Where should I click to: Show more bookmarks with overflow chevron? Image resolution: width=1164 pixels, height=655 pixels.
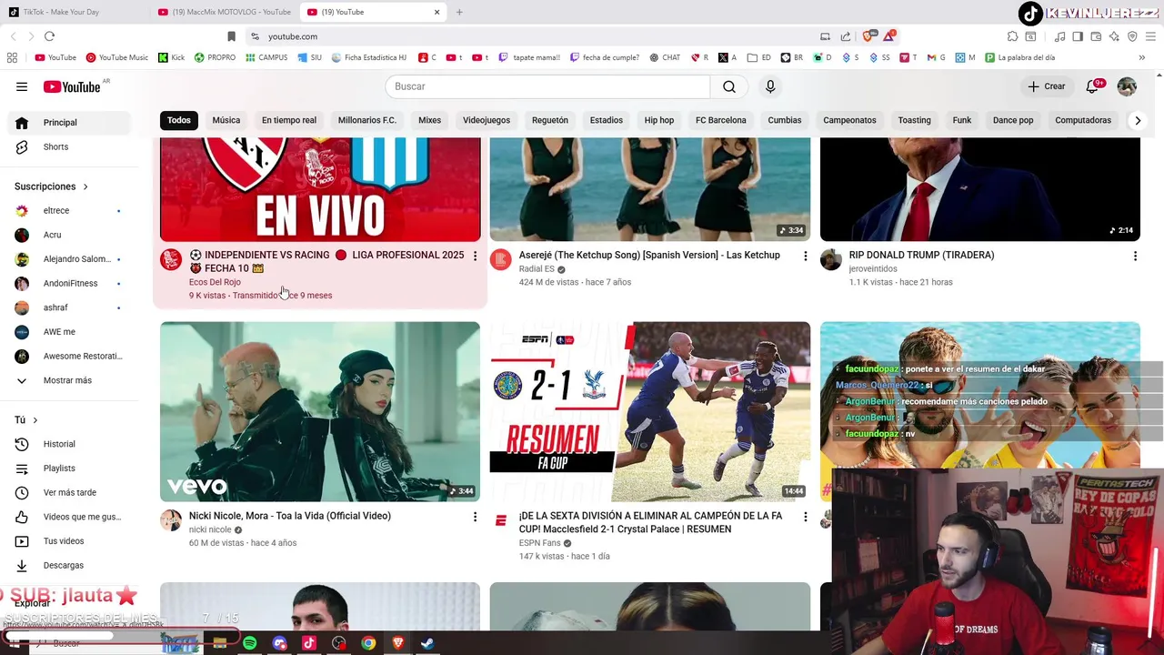pyautogui.click(x=1141, y=57)
